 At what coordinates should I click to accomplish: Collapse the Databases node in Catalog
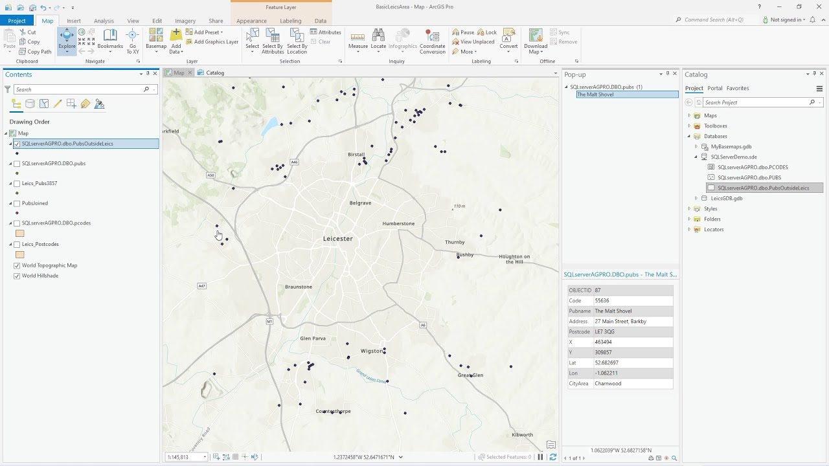pos(689,136)
